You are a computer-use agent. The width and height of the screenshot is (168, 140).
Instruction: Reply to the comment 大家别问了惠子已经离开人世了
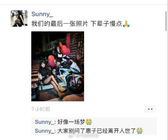tap(97, 131)
